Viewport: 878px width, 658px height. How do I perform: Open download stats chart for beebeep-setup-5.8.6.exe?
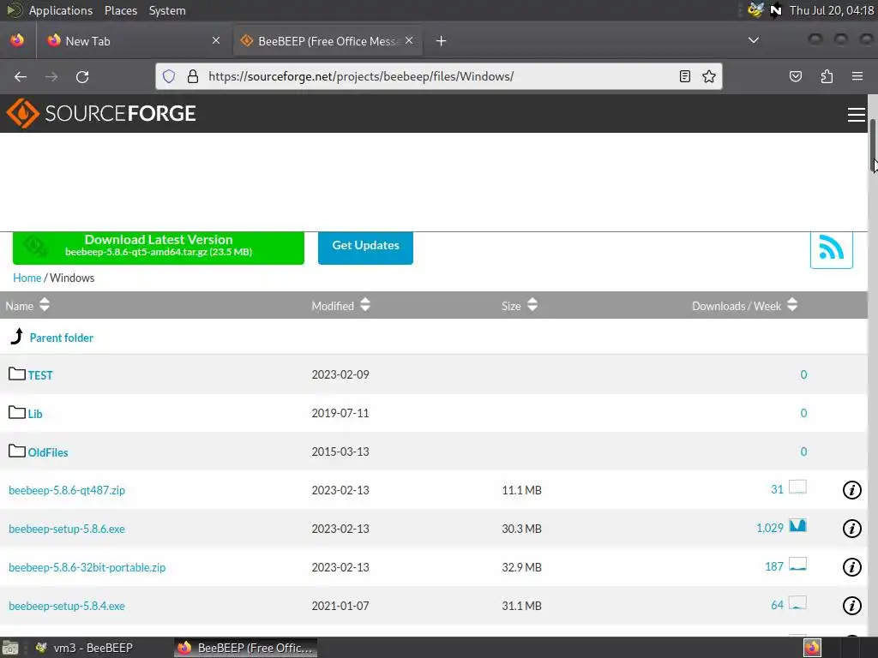[797, 526]
